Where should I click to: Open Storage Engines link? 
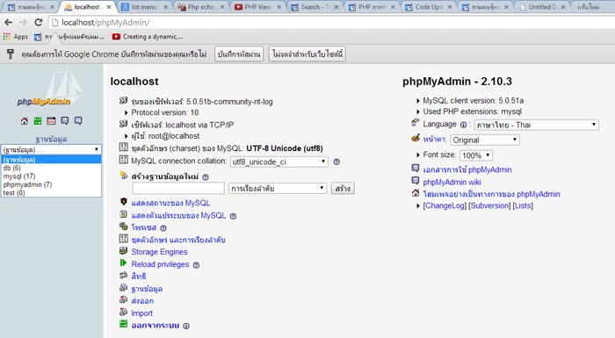click(x=159, y=252)
